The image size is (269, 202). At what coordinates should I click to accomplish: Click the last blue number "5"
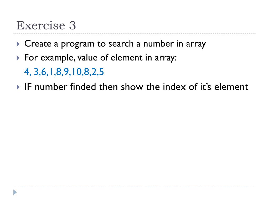click(102, 72)
